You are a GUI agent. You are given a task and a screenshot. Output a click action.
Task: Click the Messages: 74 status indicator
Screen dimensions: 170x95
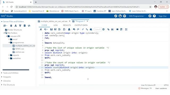pyautogui.click(x=145, y=88)
